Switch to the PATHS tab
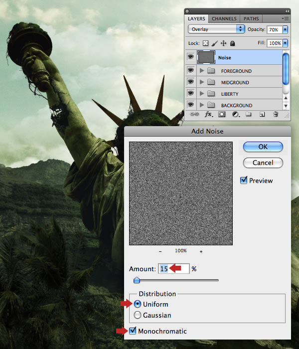The height and width of the screenshot is (349, 299). click(251, 19)
